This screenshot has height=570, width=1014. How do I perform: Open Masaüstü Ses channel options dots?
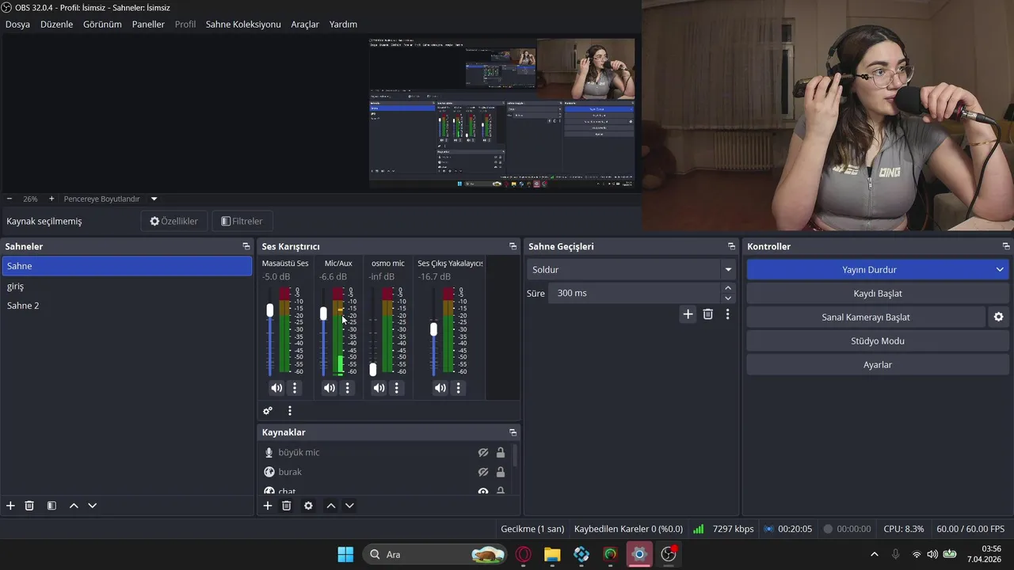click(295, 388)
